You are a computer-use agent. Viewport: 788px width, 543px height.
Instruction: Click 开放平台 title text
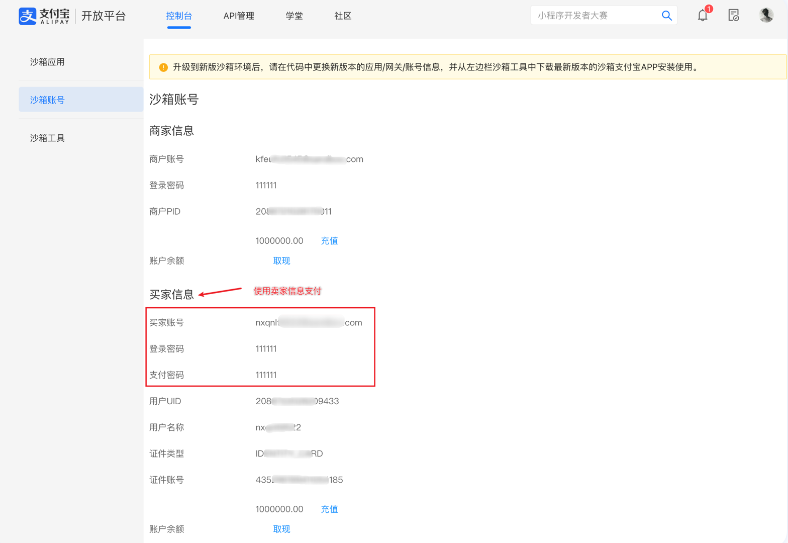[104, 16]
